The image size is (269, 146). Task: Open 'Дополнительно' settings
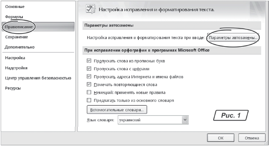click(20, 47)
